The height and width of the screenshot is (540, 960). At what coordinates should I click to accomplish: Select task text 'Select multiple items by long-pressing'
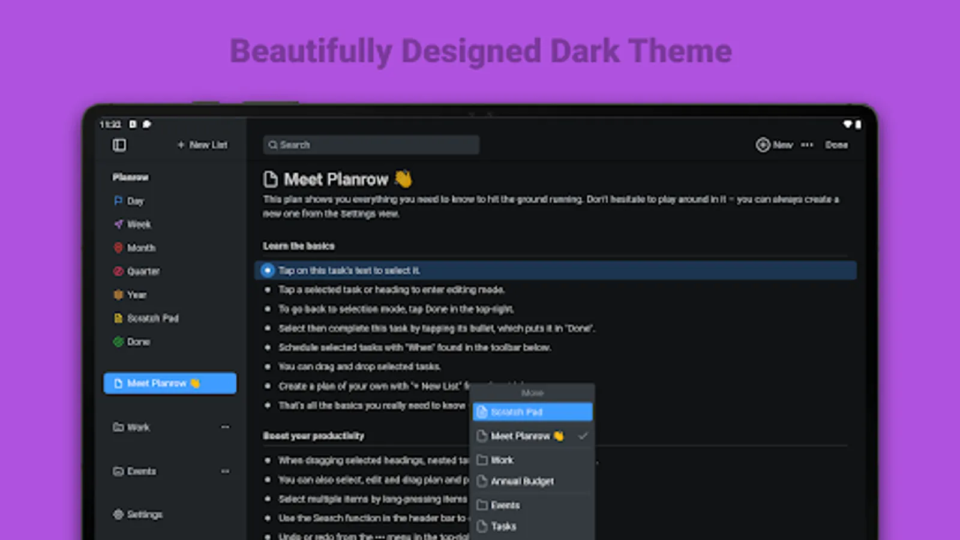point(373,499)
